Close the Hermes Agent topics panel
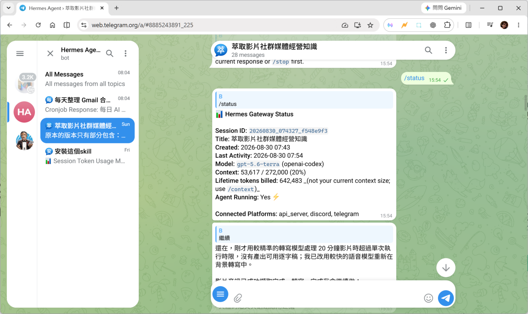 coord(50,53)
